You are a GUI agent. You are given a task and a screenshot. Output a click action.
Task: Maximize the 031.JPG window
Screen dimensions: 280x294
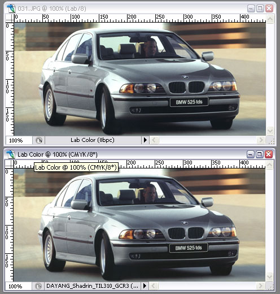click(x=260, y=8)
